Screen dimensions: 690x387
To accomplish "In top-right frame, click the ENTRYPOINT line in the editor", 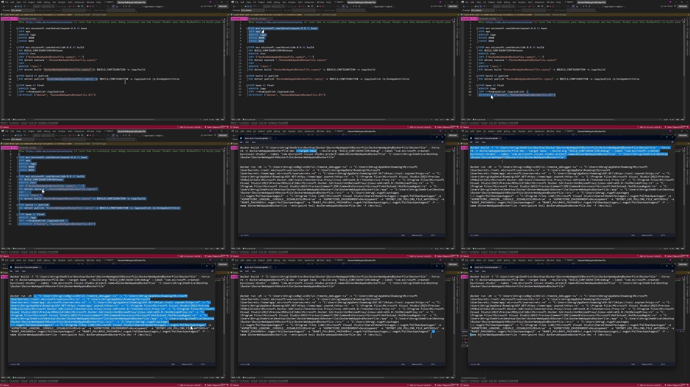I will [x=517, y=95].
